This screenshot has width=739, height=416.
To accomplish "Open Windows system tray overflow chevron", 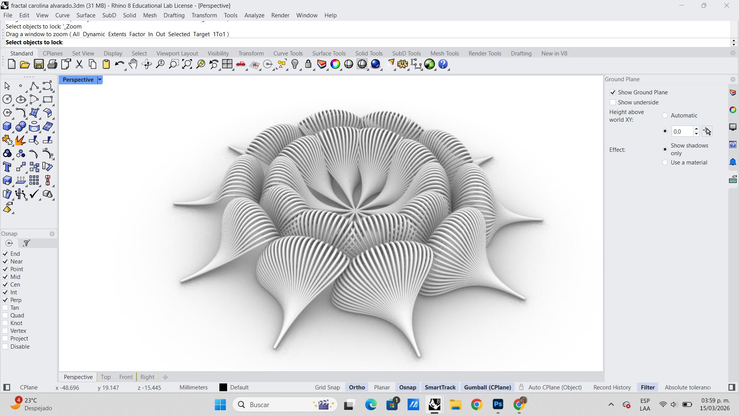I will [611, 404].
